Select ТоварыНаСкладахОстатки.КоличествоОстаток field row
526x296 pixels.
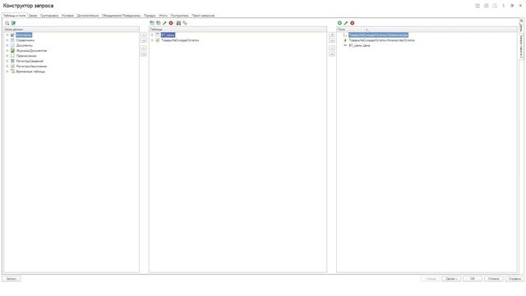(381, 40)
